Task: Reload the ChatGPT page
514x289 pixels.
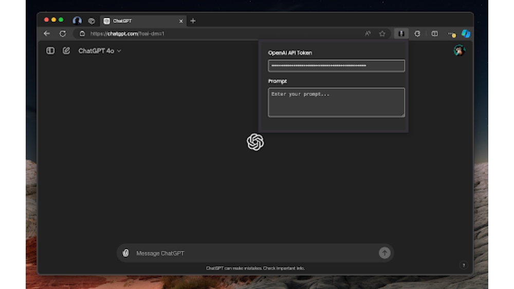Action: 63,33
